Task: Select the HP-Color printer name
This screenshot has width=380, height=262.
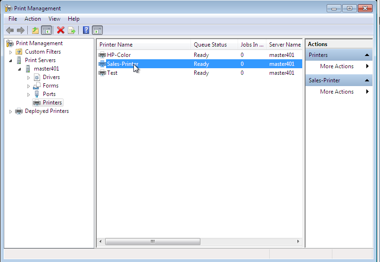Action: click(119, 55)
